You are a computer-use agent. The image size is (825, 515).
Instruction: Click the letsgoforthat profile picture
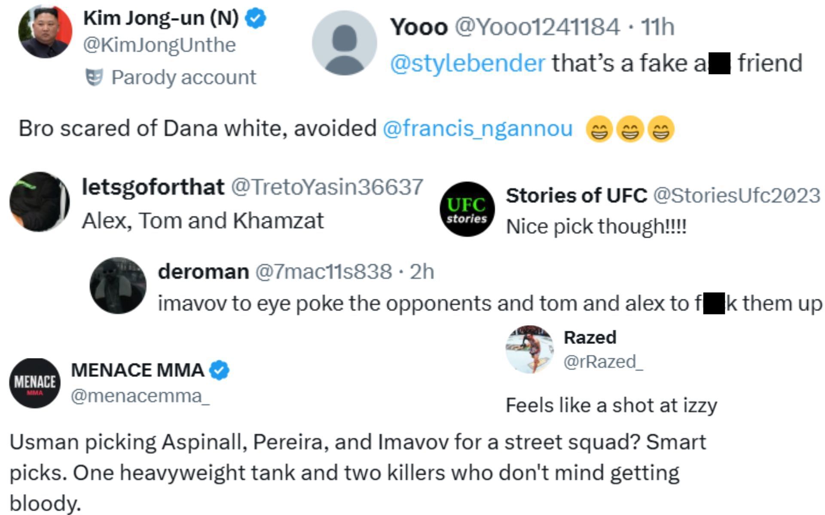(40, 202)
